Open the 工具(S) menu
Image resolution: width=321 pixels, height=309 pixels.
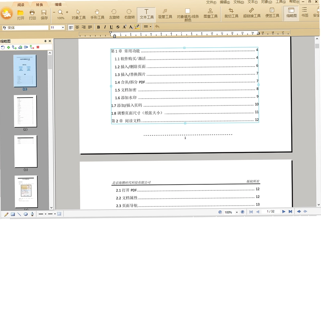[280, 2]
